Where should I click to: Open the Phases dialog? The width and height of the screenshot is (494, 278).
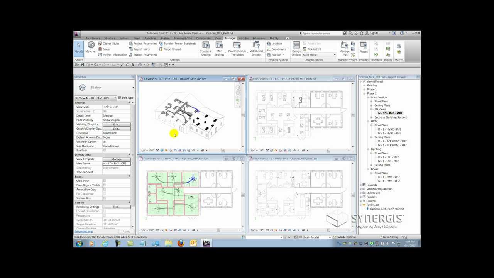point(364,47)
